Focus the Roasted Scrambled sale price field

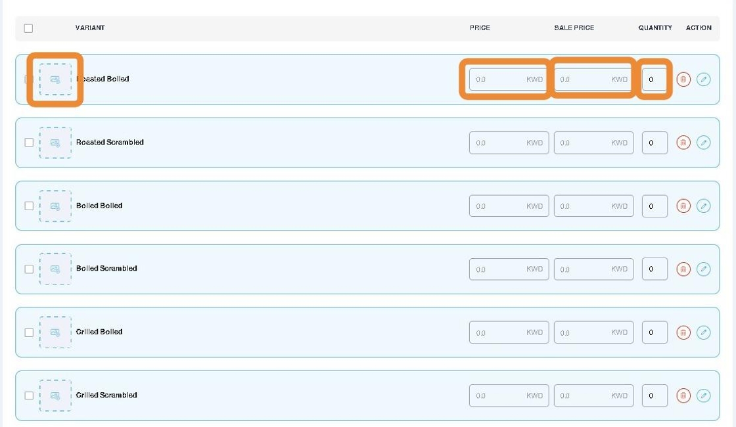[x=594, y=143]
